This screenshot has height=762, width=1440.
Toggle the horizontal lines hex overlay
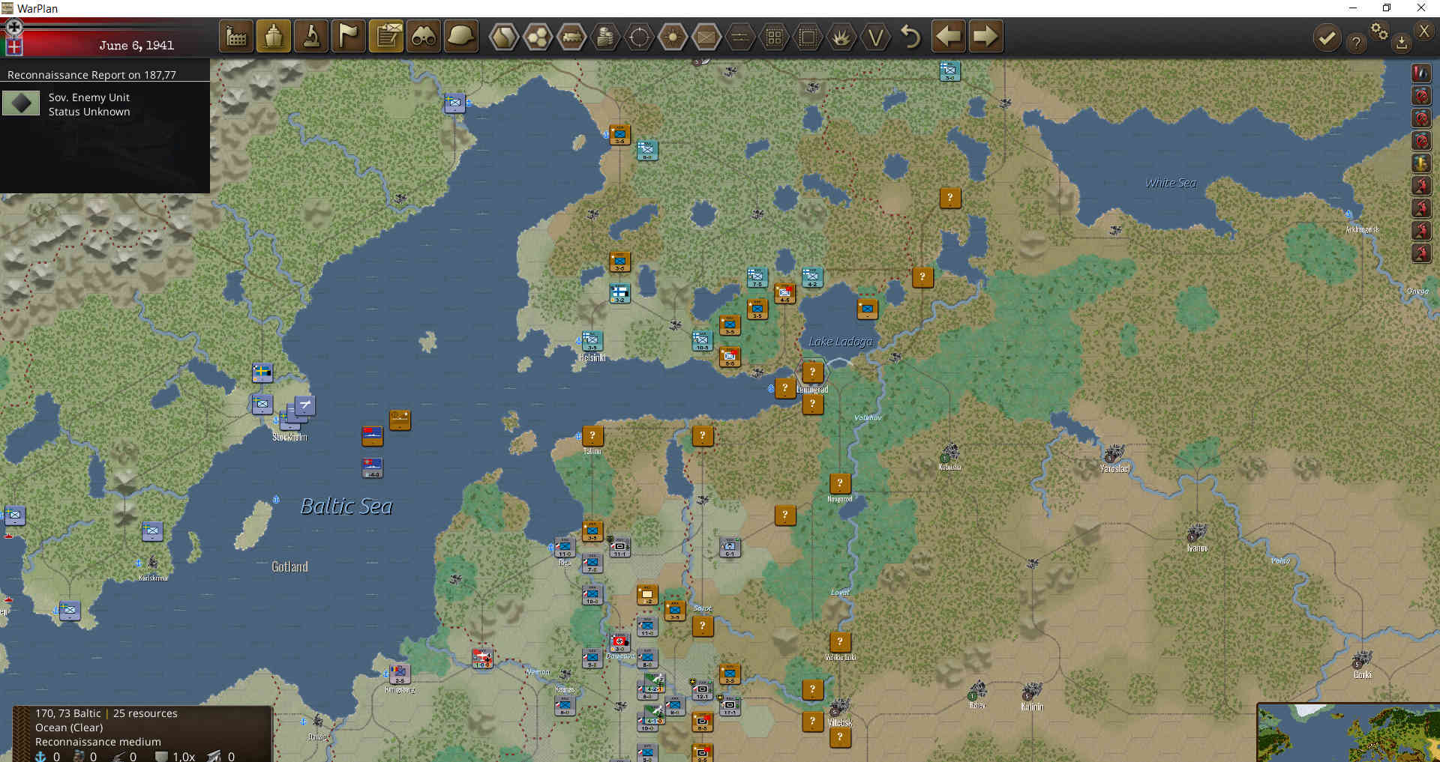tap(740, 37)
